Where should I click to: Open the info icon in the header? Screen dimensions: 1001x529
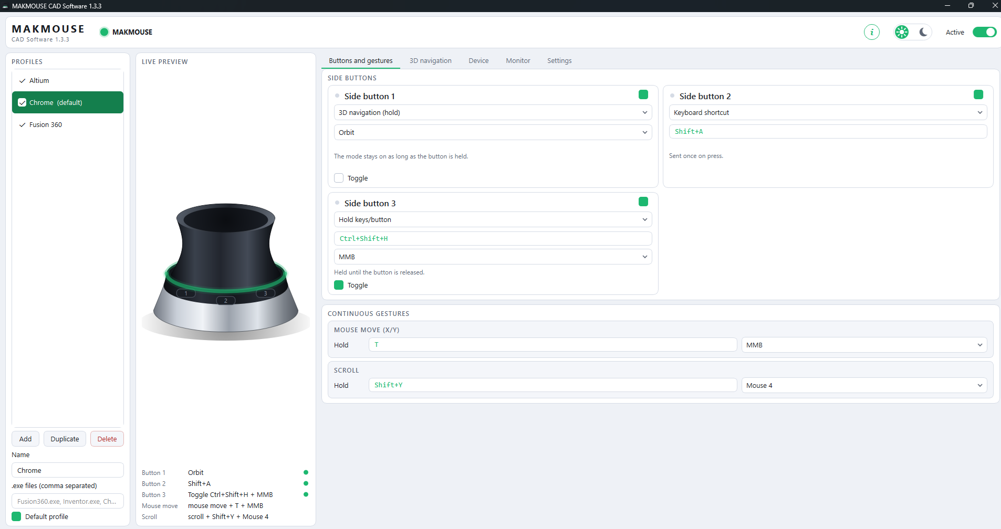[x=872, y=32]
